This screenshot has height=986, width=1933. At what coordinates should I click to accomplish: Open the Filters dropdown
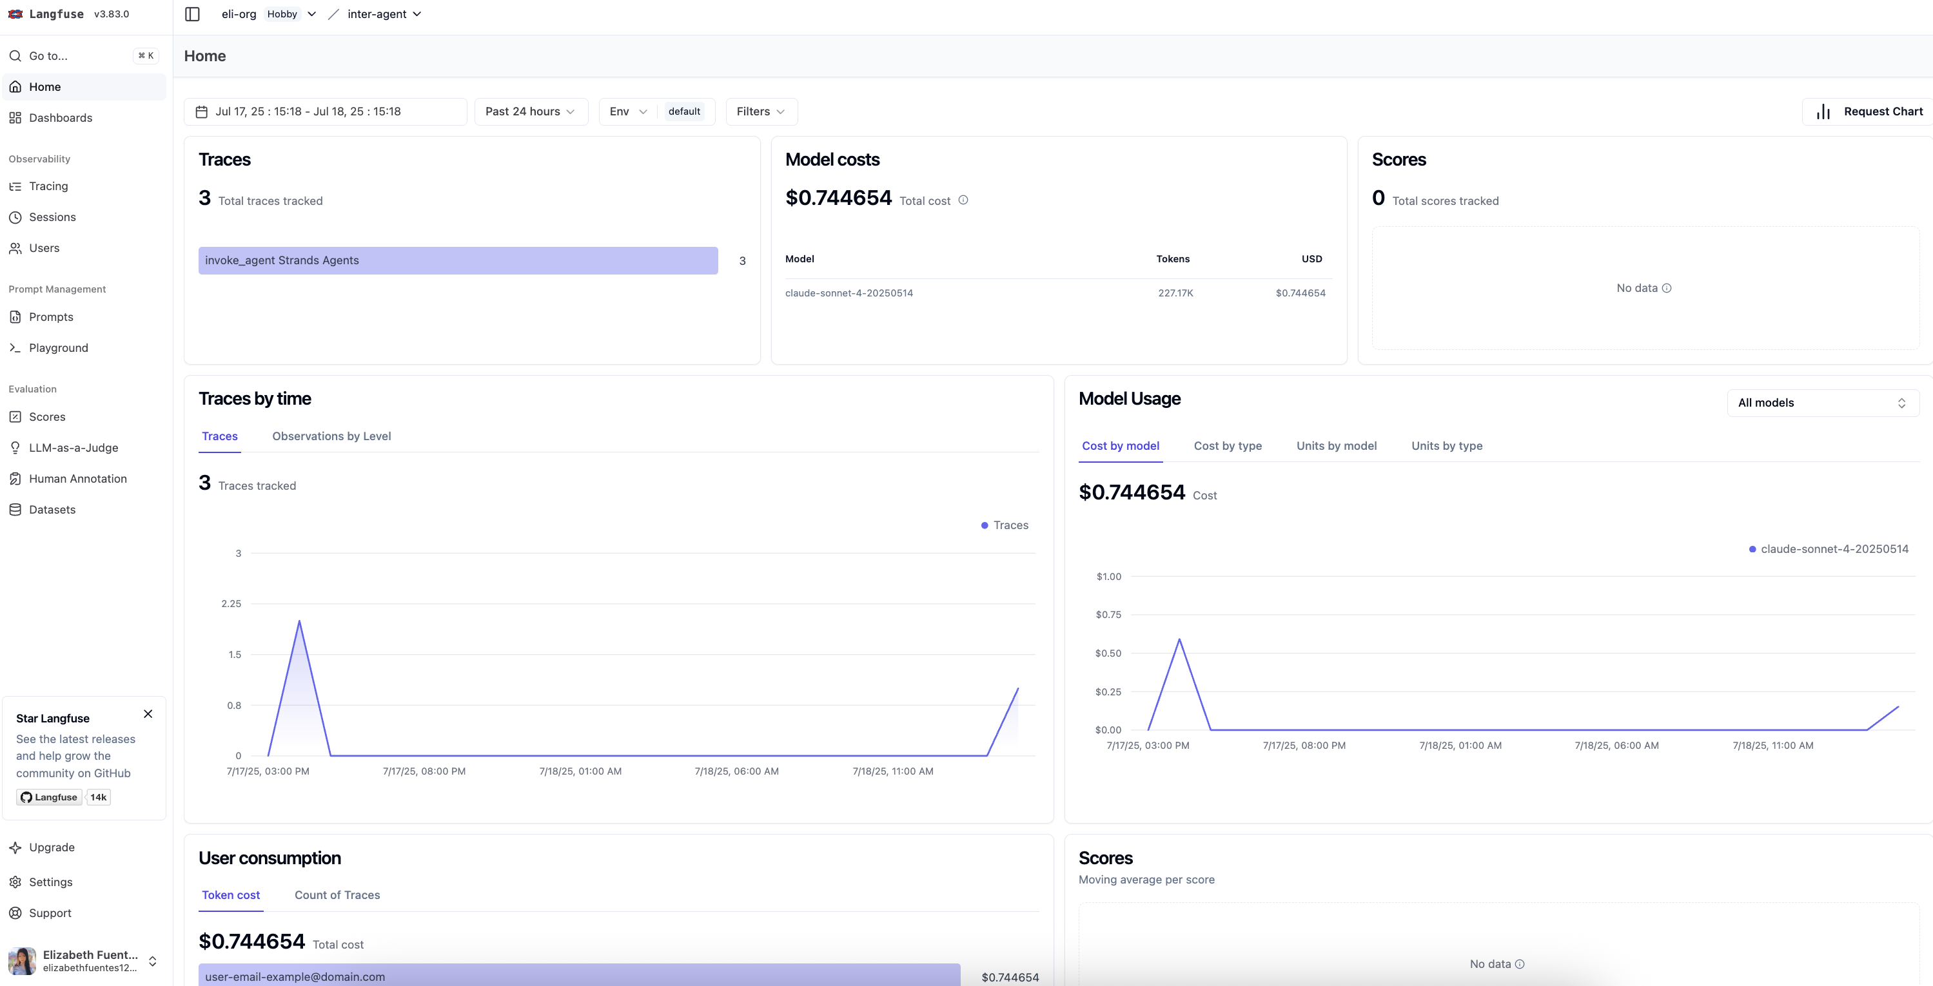760,111
